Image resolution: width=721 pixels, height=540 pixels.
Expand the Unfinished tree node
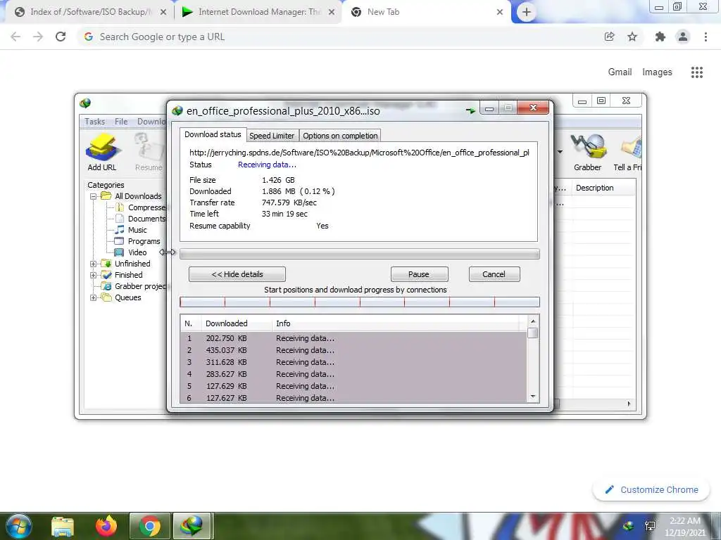94,264
